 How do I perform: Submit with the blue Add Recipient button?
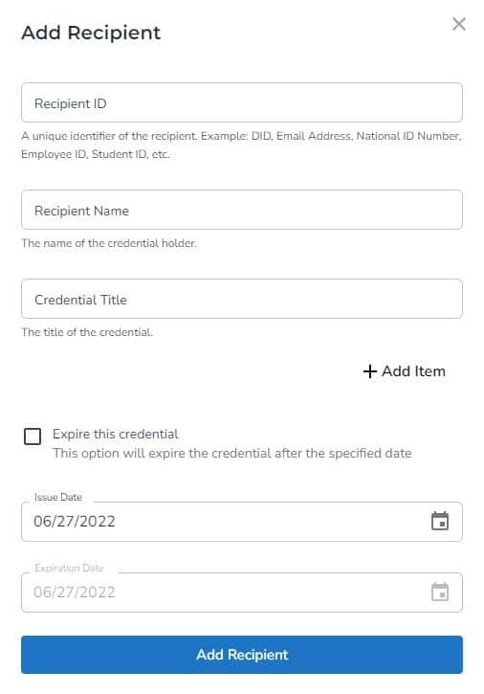click(242, 655)
